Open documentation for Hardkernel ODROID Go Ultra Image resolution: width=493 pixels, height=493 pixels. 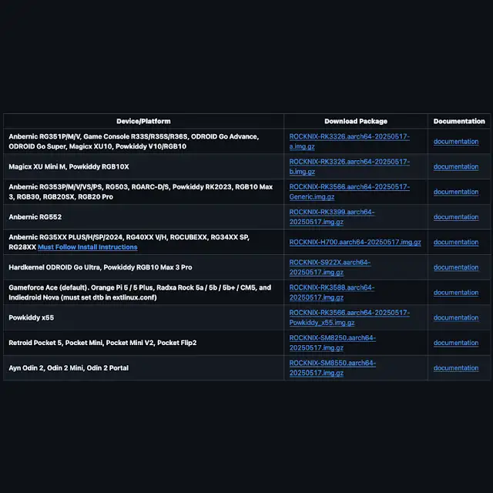455,267
